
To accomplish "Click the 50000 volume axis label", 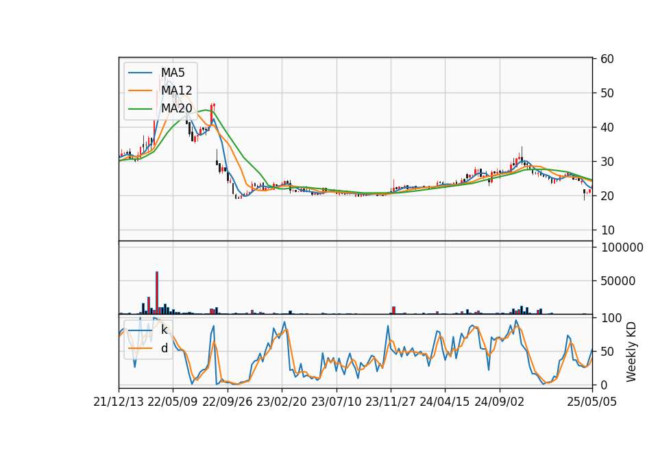I will [x=618, y=281].
